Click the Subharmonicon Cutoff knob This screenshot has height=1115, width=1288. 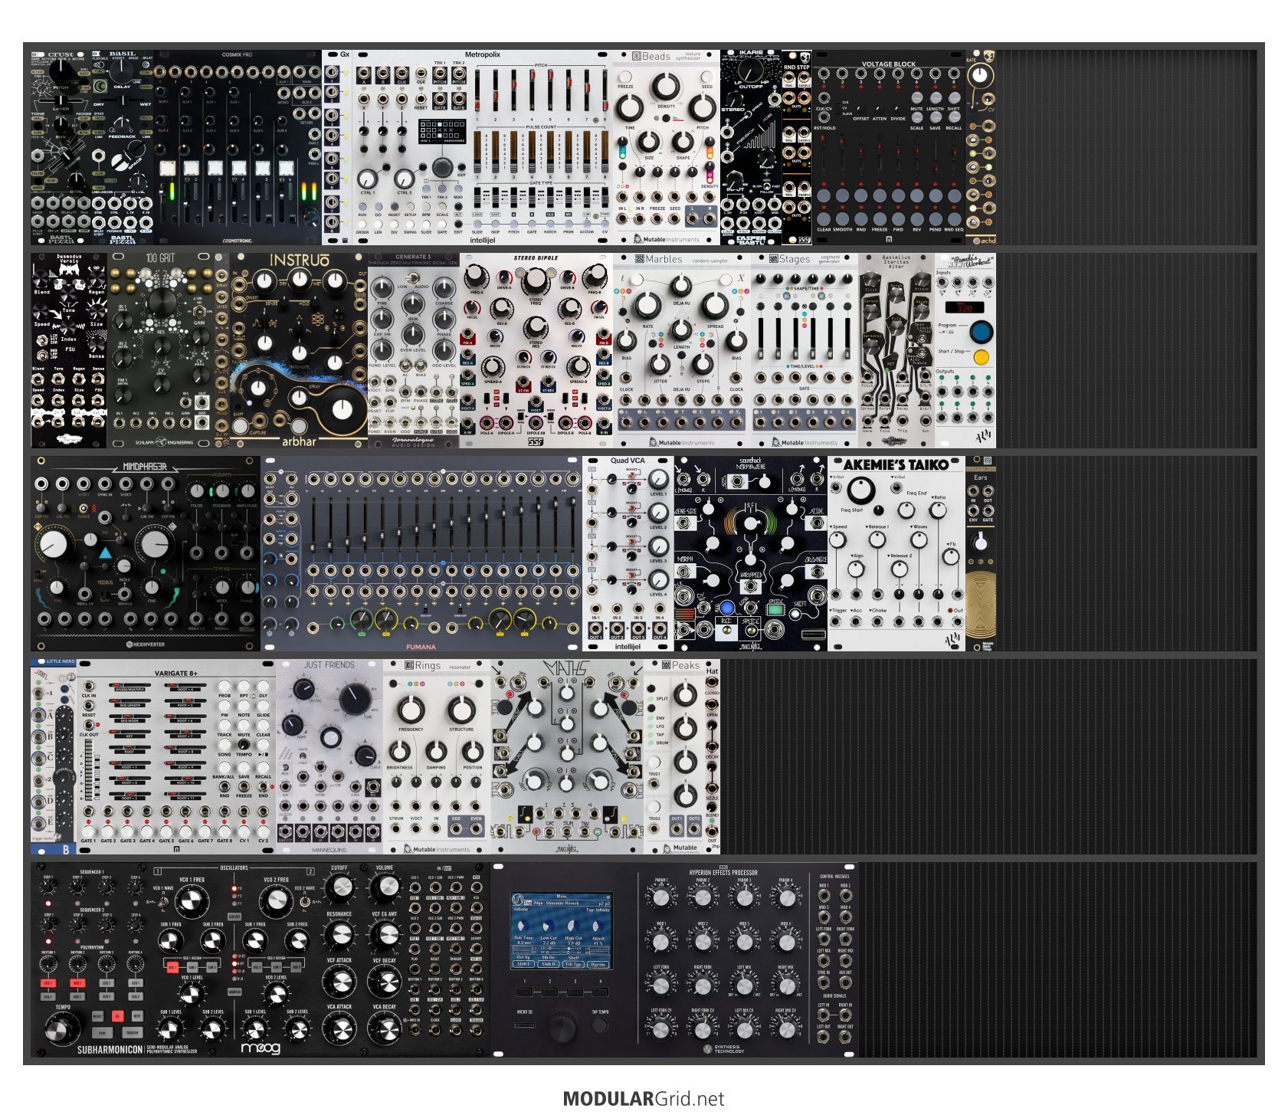(x=339, y=888)
